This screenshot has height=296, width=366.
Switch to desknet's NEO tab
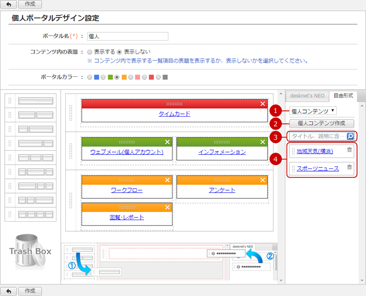point(307,96)
